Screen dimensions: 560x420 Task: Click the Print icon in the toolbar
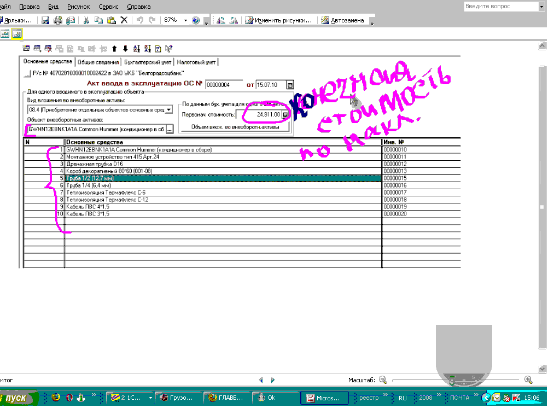click(x=58, y=20)
